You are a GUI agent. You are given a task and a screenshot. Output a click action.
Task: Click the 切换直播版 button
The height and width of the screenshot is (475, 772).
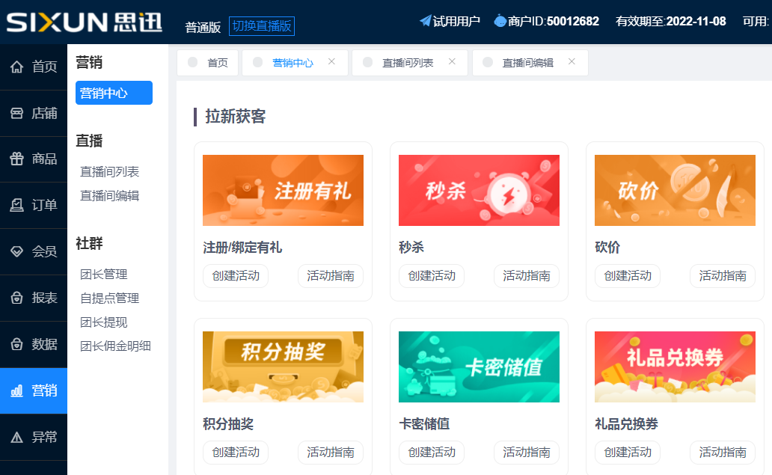pyautogui.click(x=261, y=25)
